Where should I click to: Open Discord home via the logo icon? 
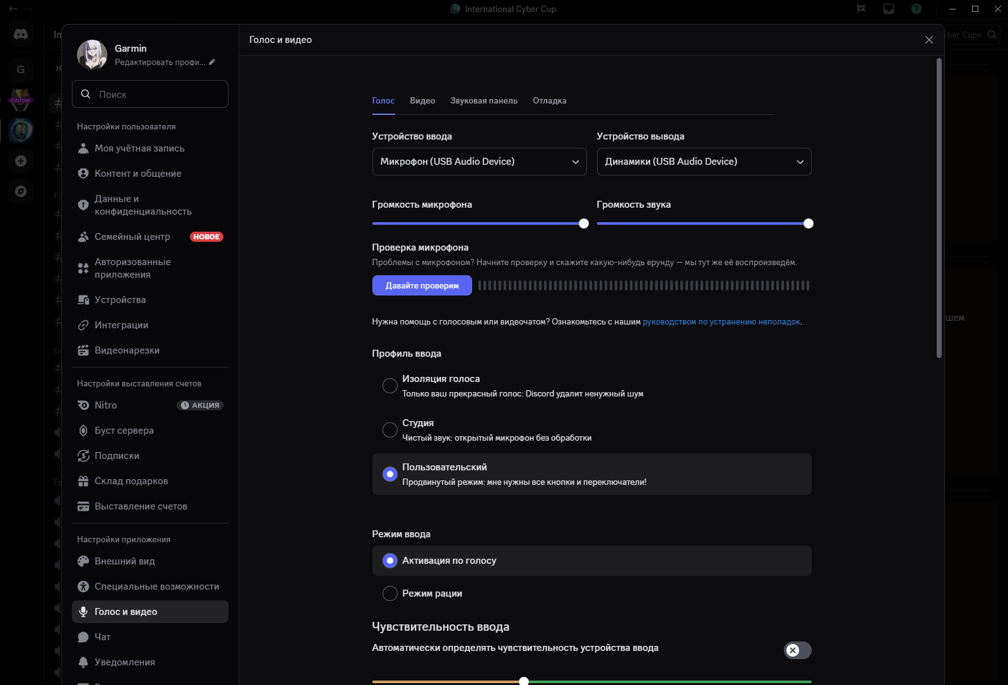tap(21, 34)
